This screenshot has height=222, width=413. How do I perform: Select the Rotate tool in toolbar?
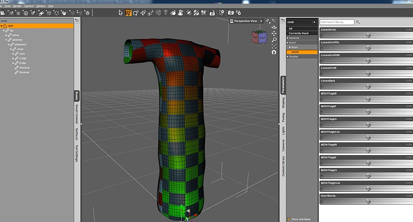pos(136,13)
